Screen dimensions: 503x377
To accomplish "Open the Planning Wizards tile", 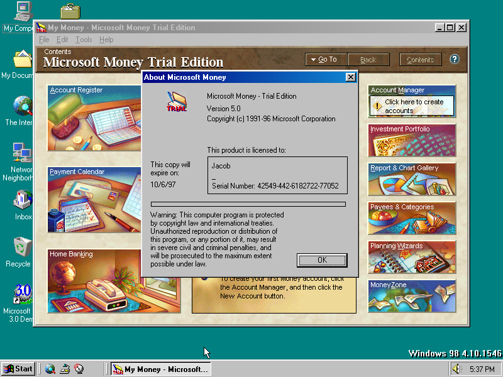I will tap(412, 258).
